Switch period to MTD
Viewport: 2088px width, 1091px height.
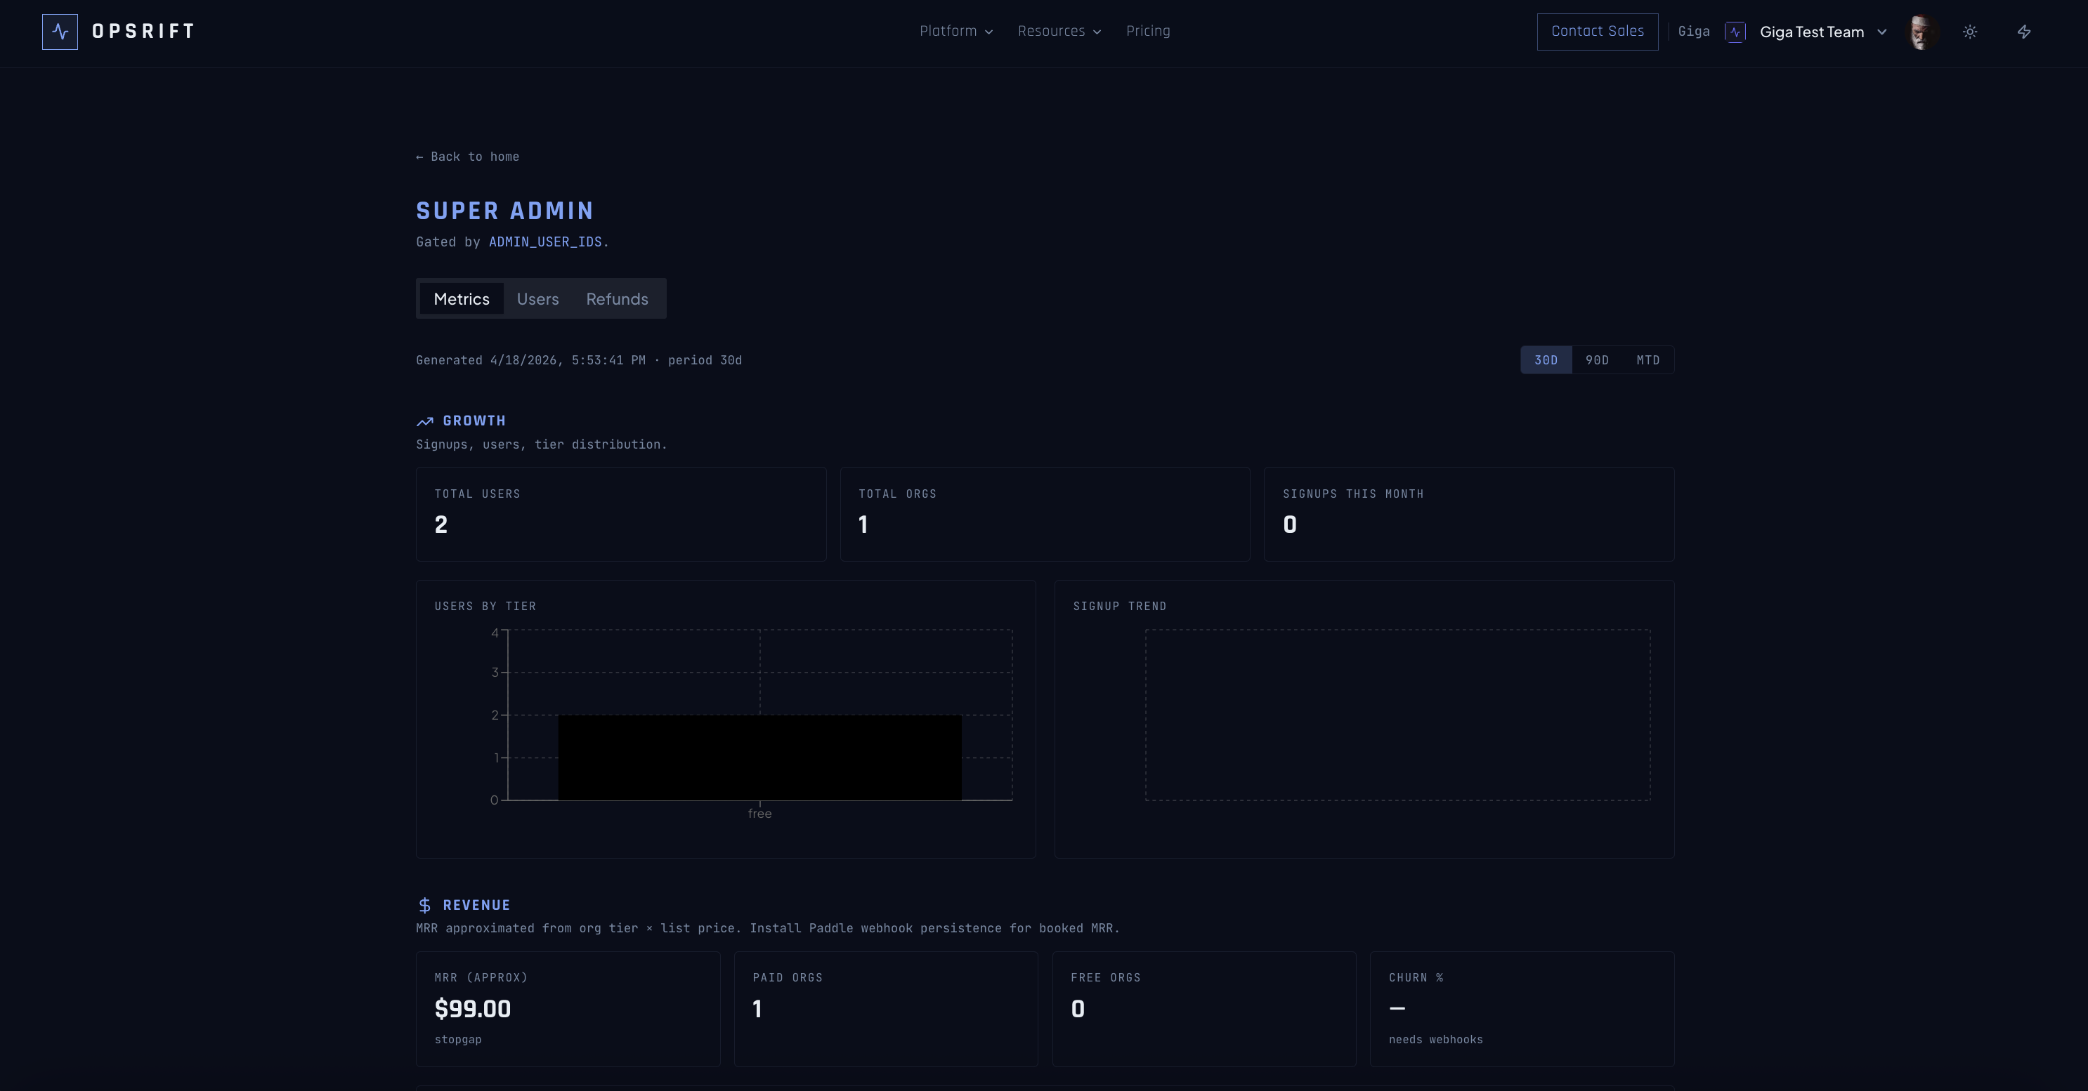tap(1648, 360)
